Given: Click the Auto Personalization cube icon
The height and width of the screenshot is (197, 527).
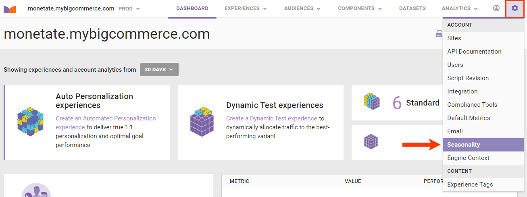Looking at the screenshot, I should [30, 121].
